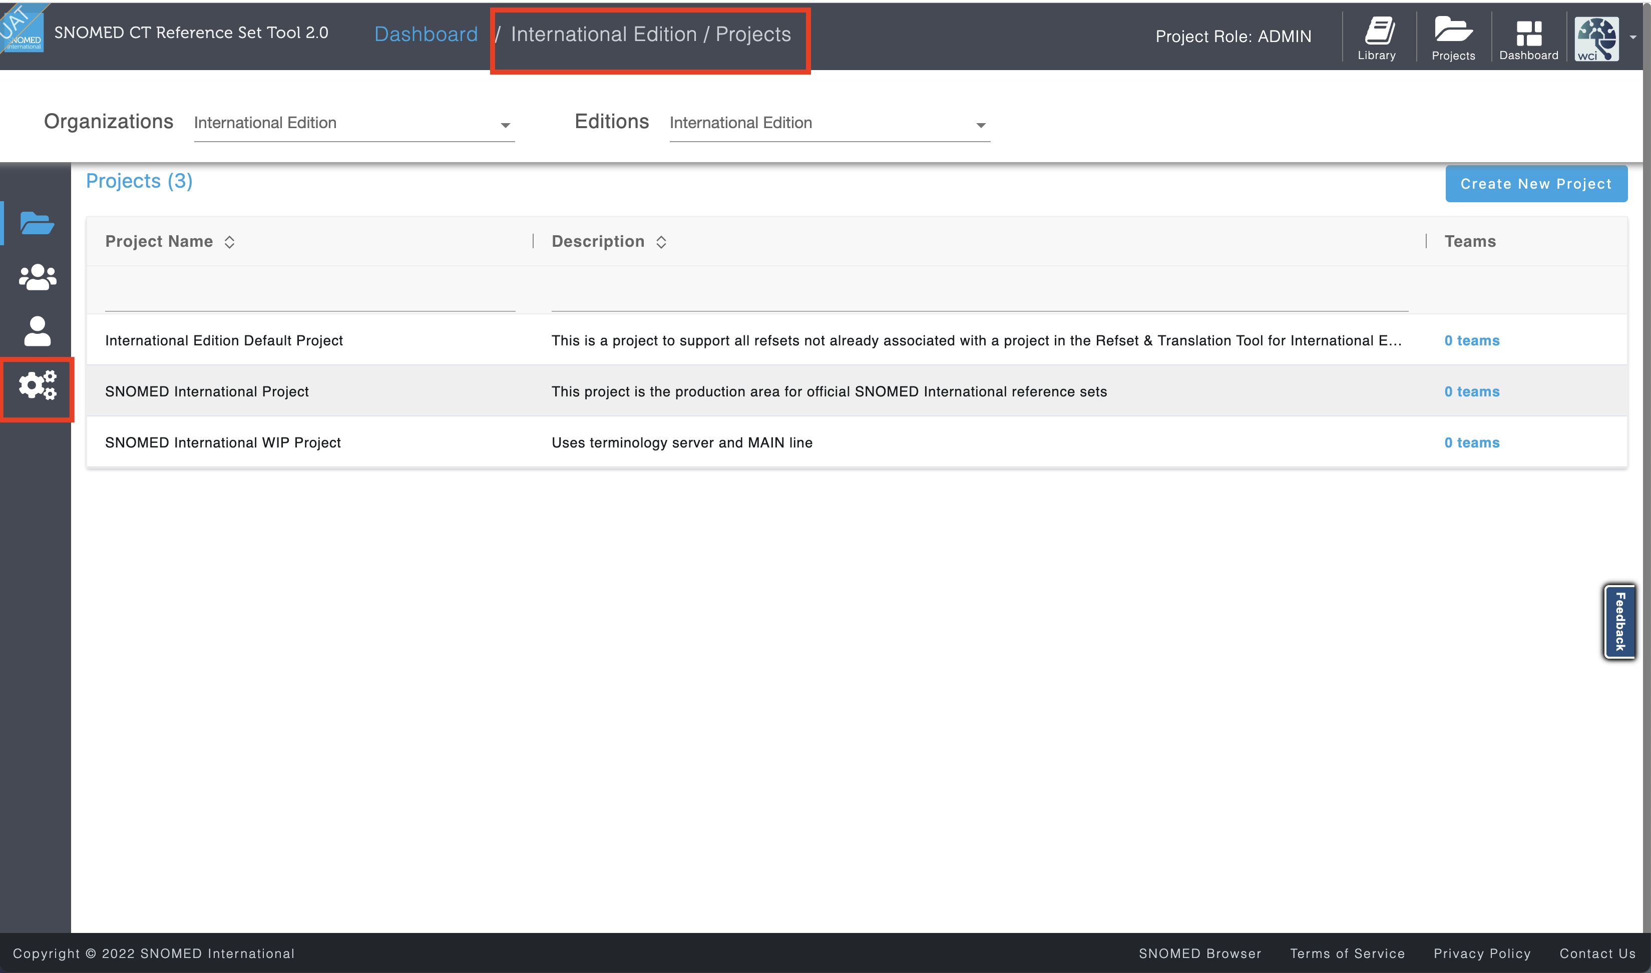Open SNOMED International Project row

pos(857,391)
